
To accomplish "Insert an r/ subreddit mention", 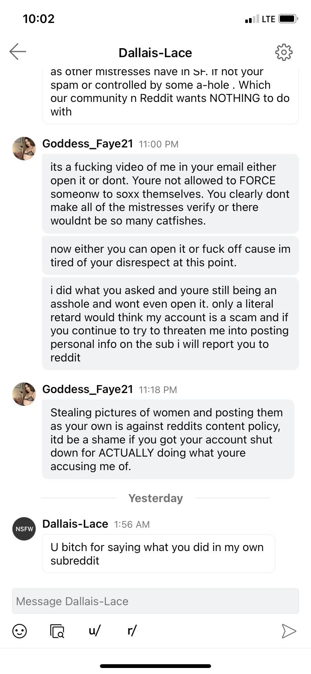I will click(131, 631).
